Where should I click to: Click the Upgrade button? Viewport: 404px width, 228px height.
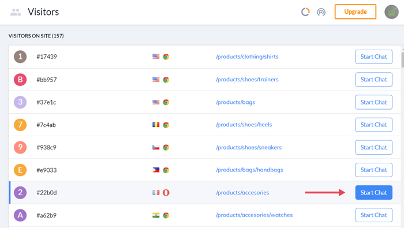[356, 12]
